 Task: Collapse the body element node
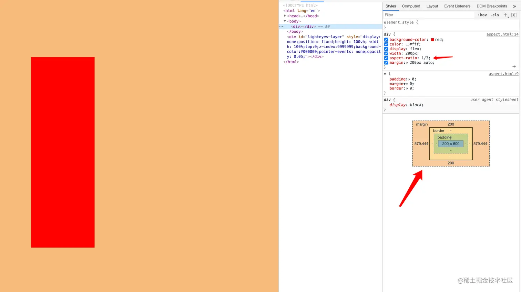click(x=285, y=21)
